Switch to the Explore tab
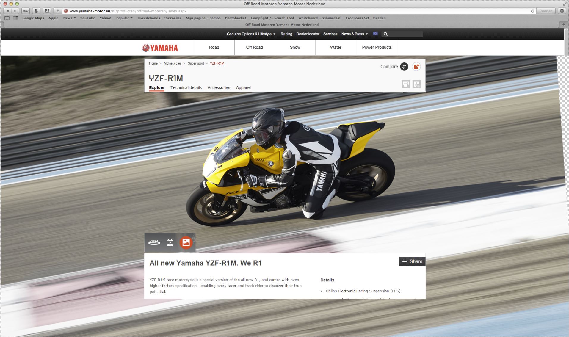The height and width of the screenshot is (337, 569). coord(157,88)
